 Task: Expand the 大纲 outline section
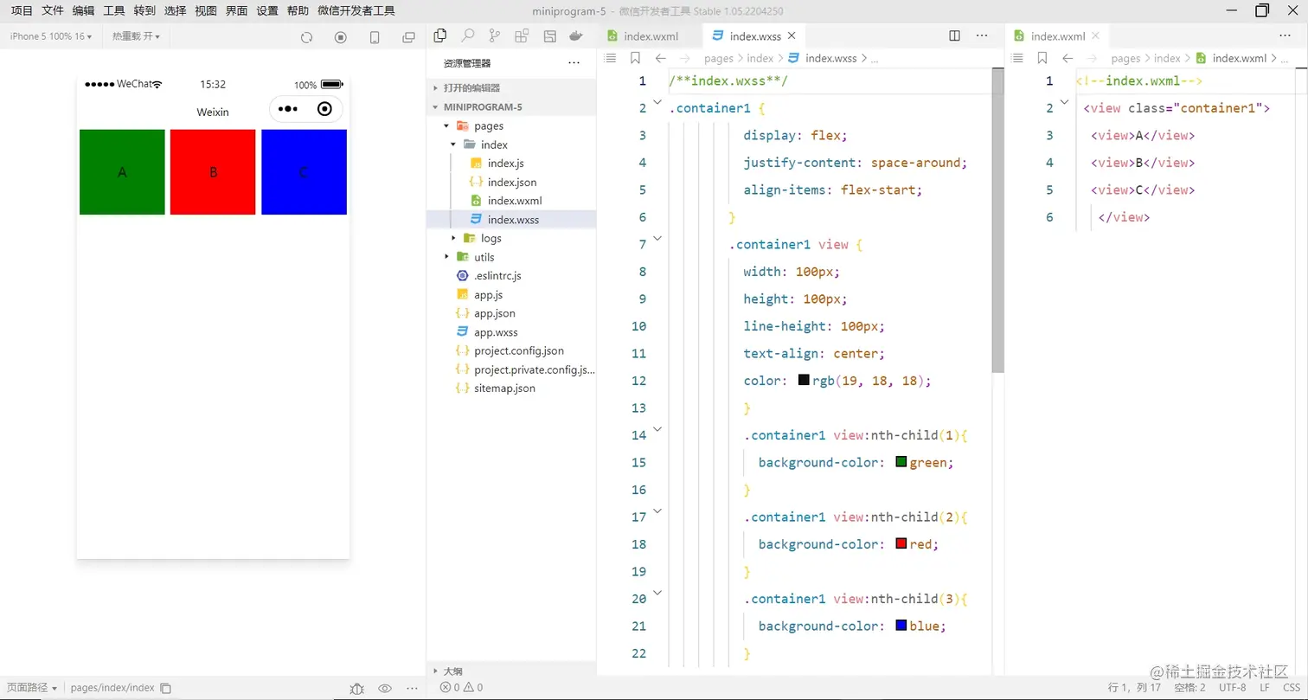click(x=510, y=671)
